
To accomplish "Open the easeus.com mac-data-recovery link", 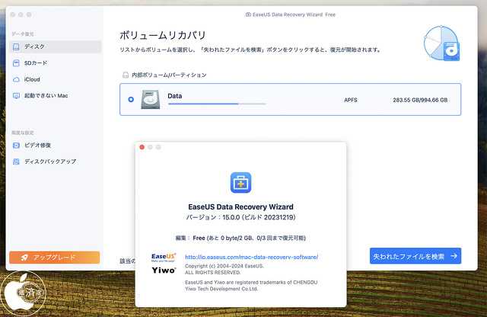I will pyautogui.click(x=252, y=257).
